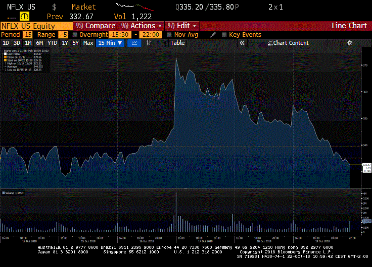The image size is (372, 267).
Task: Edit the start time field 15:30
Action: pyautogui.click(x=120, y=35)
